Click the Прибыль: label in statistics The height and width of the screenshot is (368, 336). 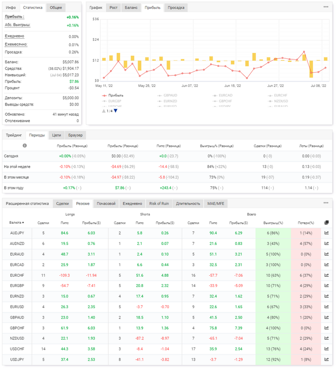15,17
